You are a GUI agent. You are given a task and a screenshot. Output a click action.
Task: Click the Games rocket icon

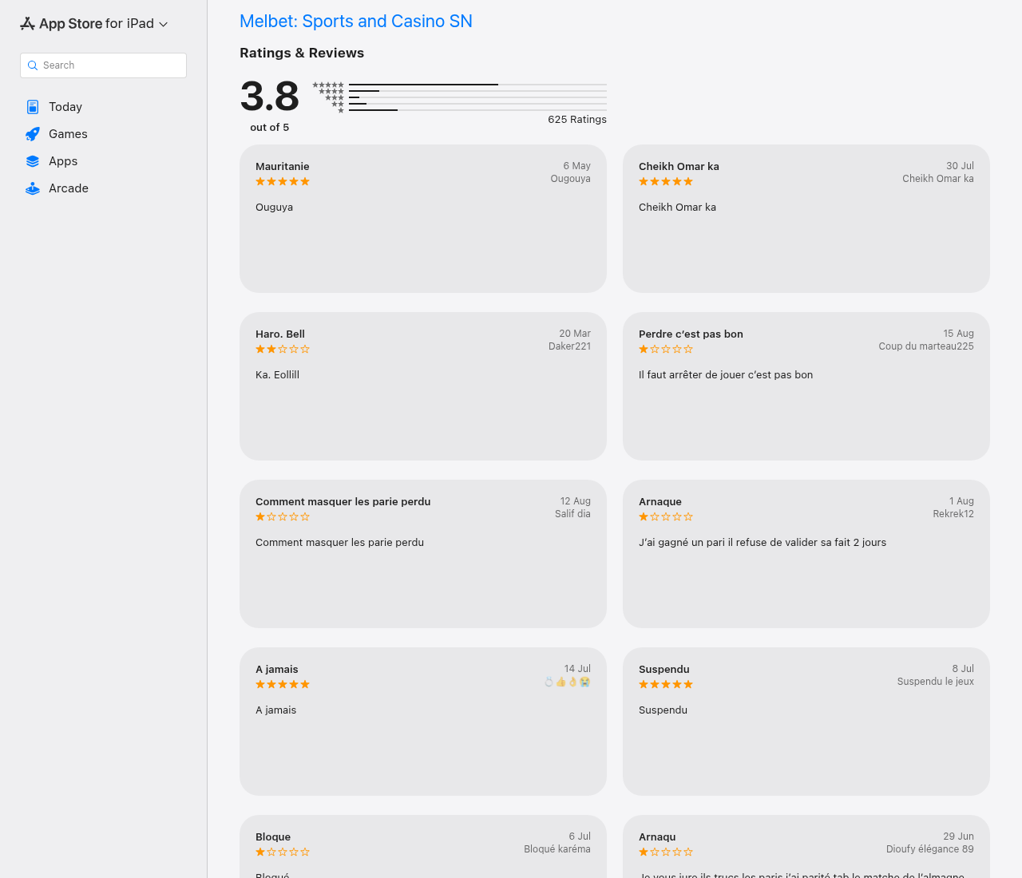tap(33, 134)
